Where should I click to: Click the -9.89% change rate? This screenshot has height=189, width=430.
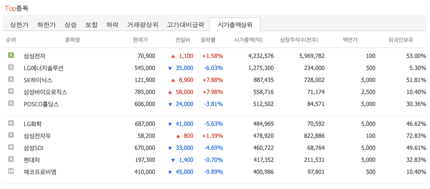tap(213, 172)
